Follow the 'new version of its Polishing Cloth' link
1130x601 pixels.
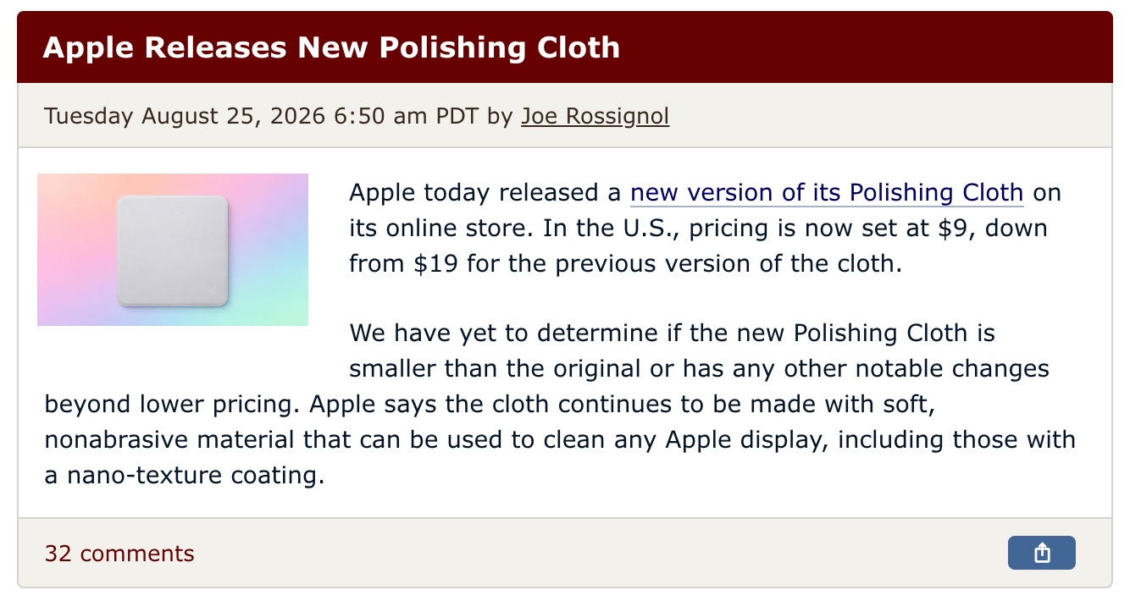coord(827,193)
